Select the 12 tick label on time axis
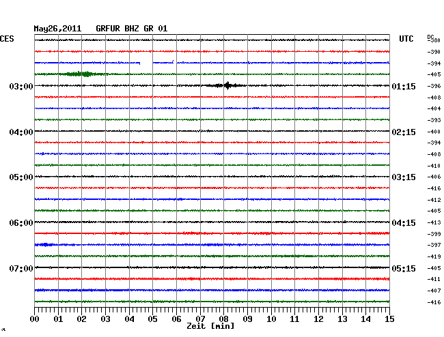This screenshot has width=444, height=337. 318,319
